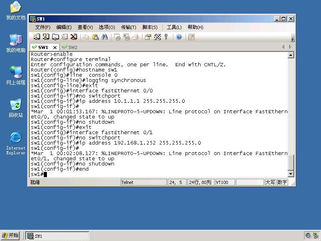Maximize the SW1 window

[x=284, y=19]
